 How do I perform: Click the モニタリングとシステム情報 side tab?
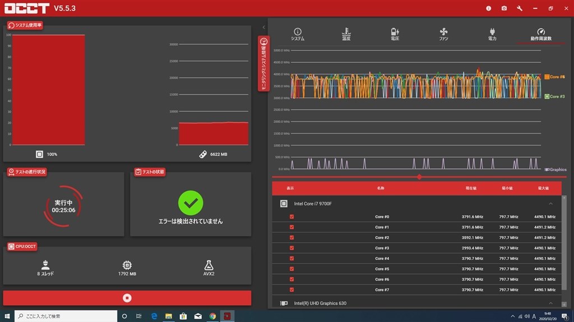point(263,64)
